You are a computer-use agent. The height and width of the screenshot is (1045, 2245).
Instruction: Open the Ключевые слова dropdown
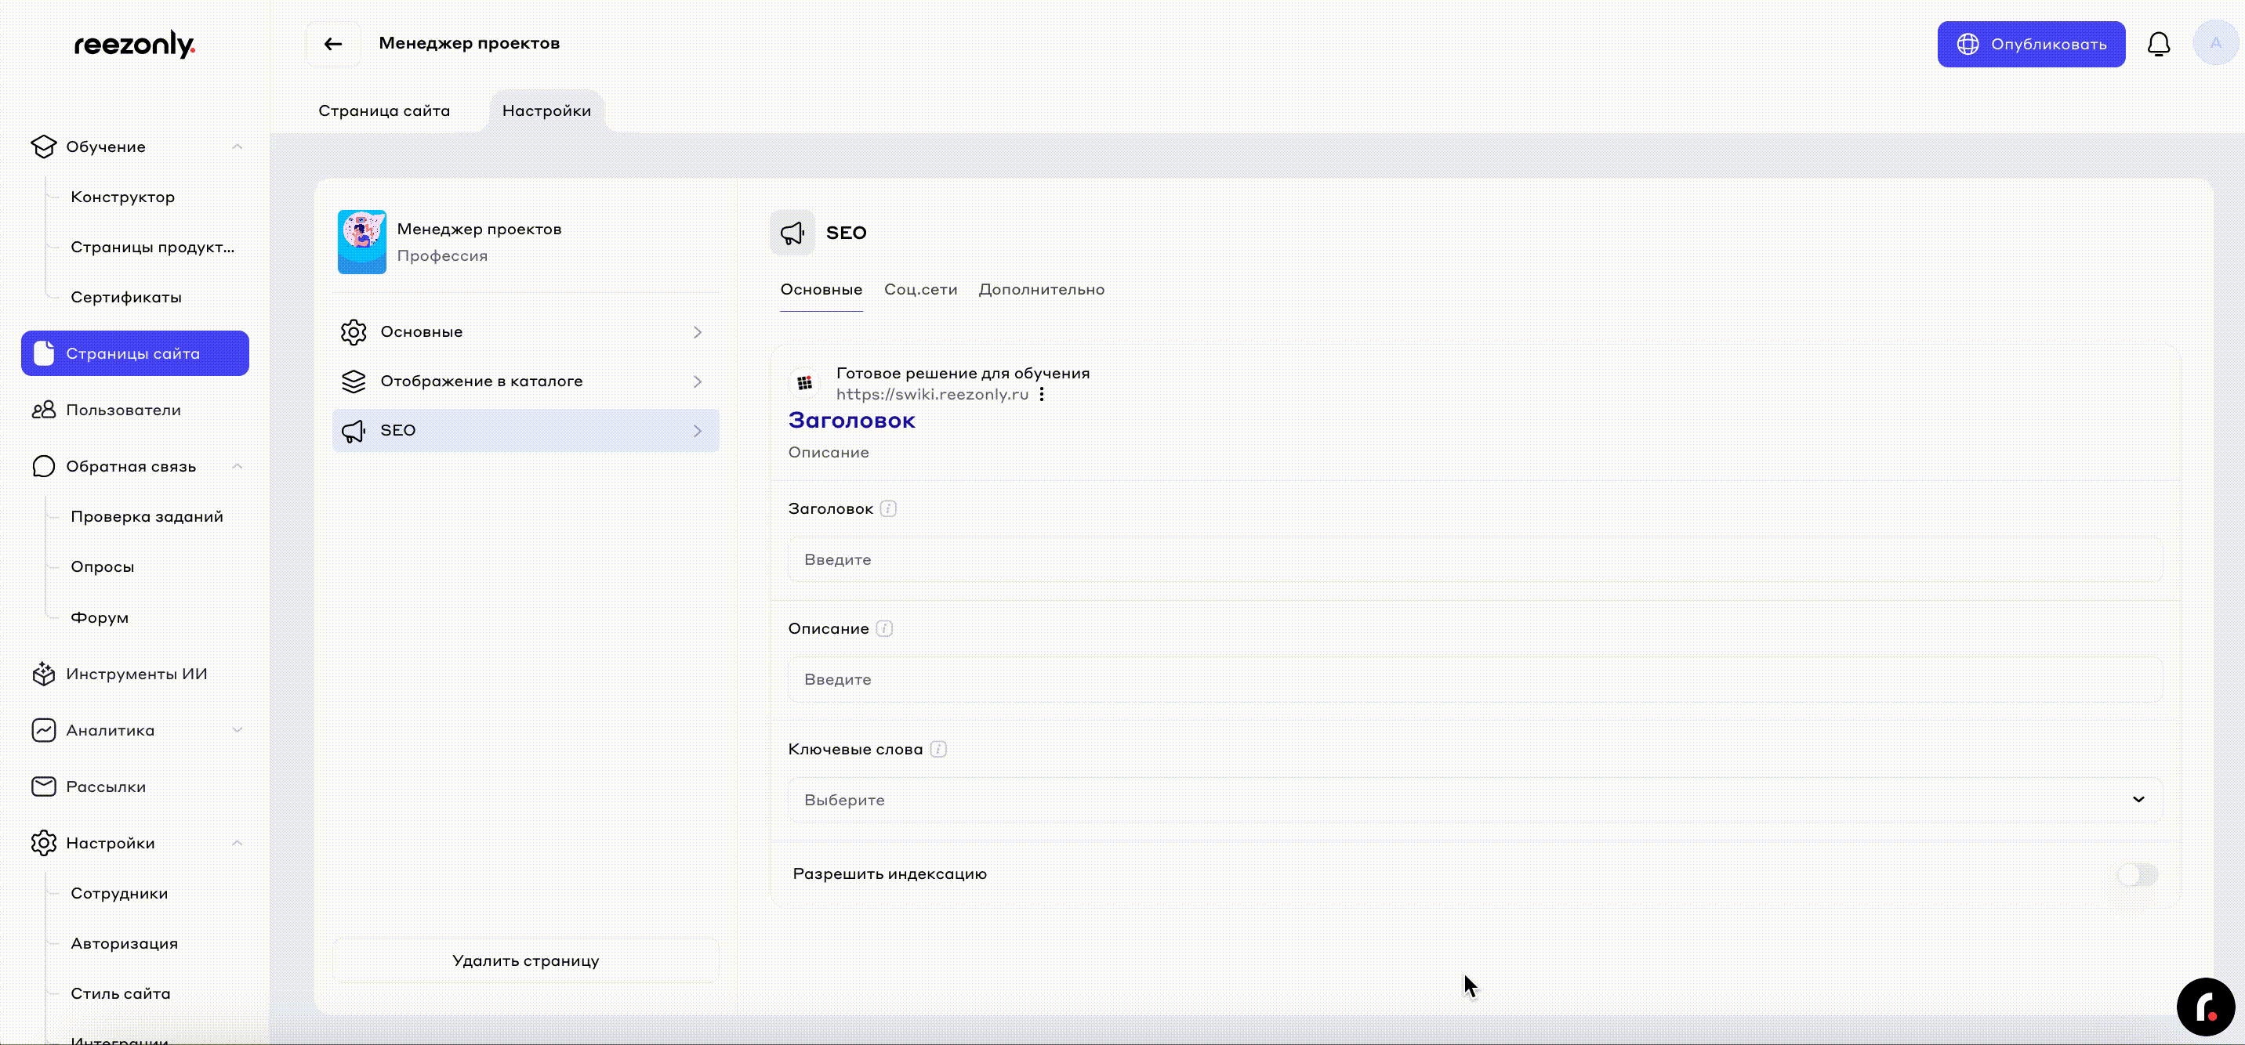click(x=1474, y=800)
